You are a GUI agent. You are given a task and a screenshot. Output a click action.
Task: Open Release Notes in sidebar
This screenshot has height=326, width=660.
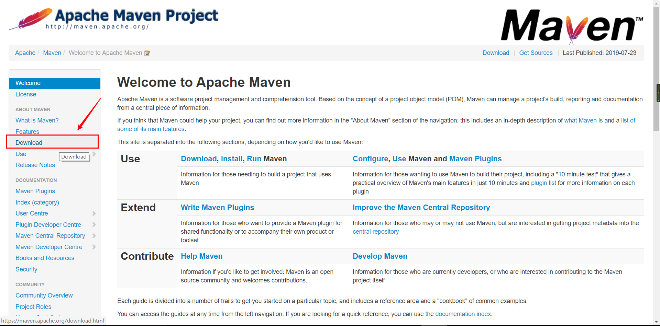tap(35, 165)
